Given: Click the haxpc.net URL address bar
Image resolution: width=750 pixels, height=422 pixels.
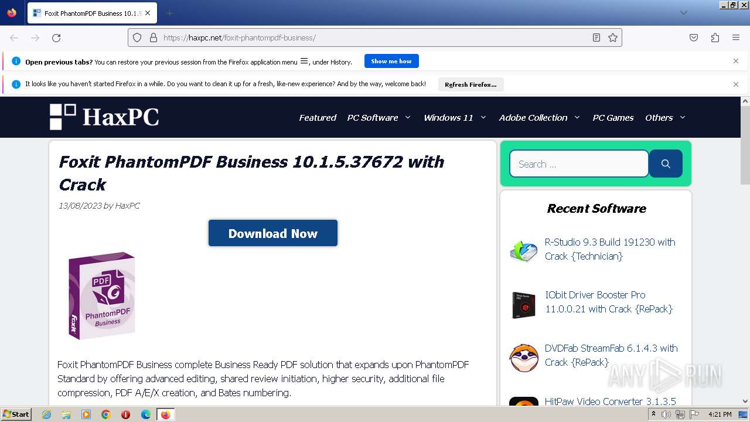Looking at the screenshot, I should (375, 38).
